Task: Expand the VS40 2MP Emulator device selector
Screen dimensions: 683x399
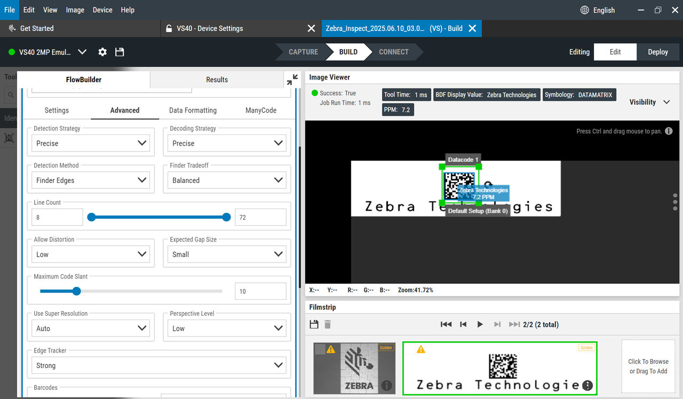Action: point(82,52)
